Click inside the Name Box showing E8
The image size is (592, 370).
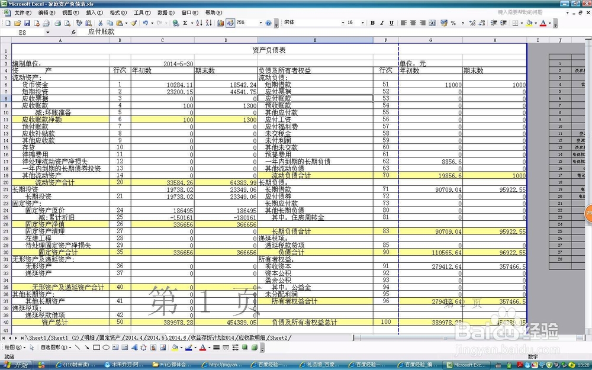[x=24, y=33]
